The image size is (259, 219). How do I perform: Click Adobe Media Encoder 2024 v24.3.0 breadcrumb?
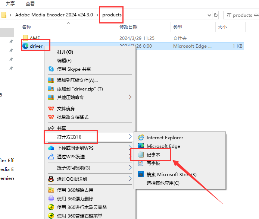54,15
